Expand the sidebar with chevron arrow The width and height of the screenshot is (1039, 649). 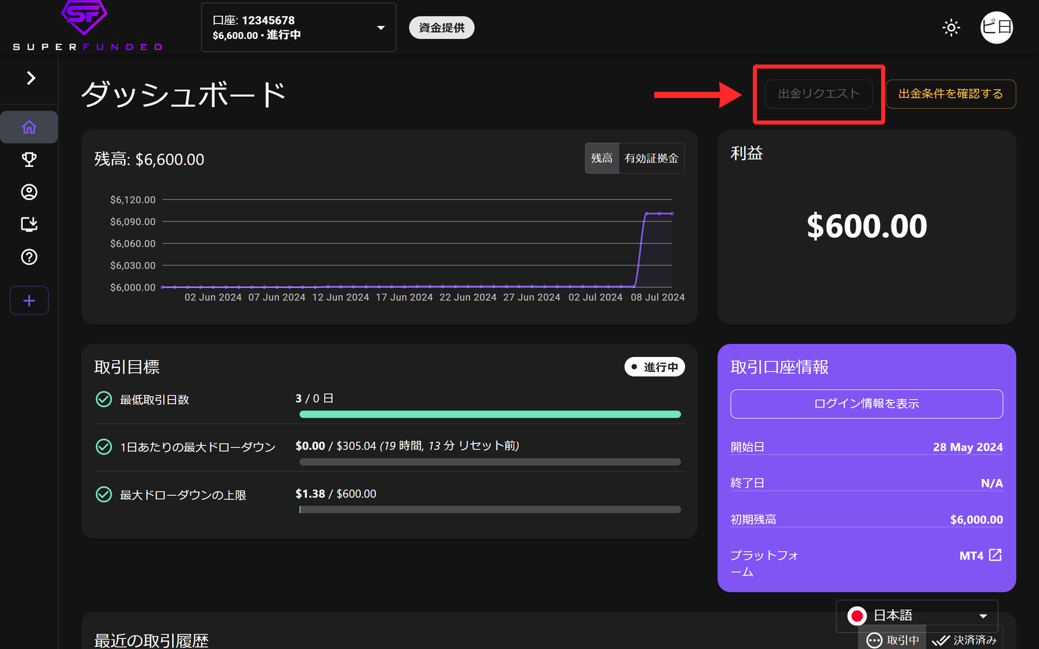31,78
